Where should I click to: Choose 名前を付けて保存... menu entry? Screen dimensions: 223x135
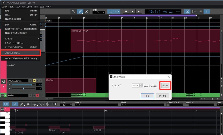[20, 29]
